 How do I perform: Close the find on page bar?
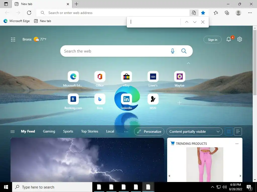click(203, 22)
